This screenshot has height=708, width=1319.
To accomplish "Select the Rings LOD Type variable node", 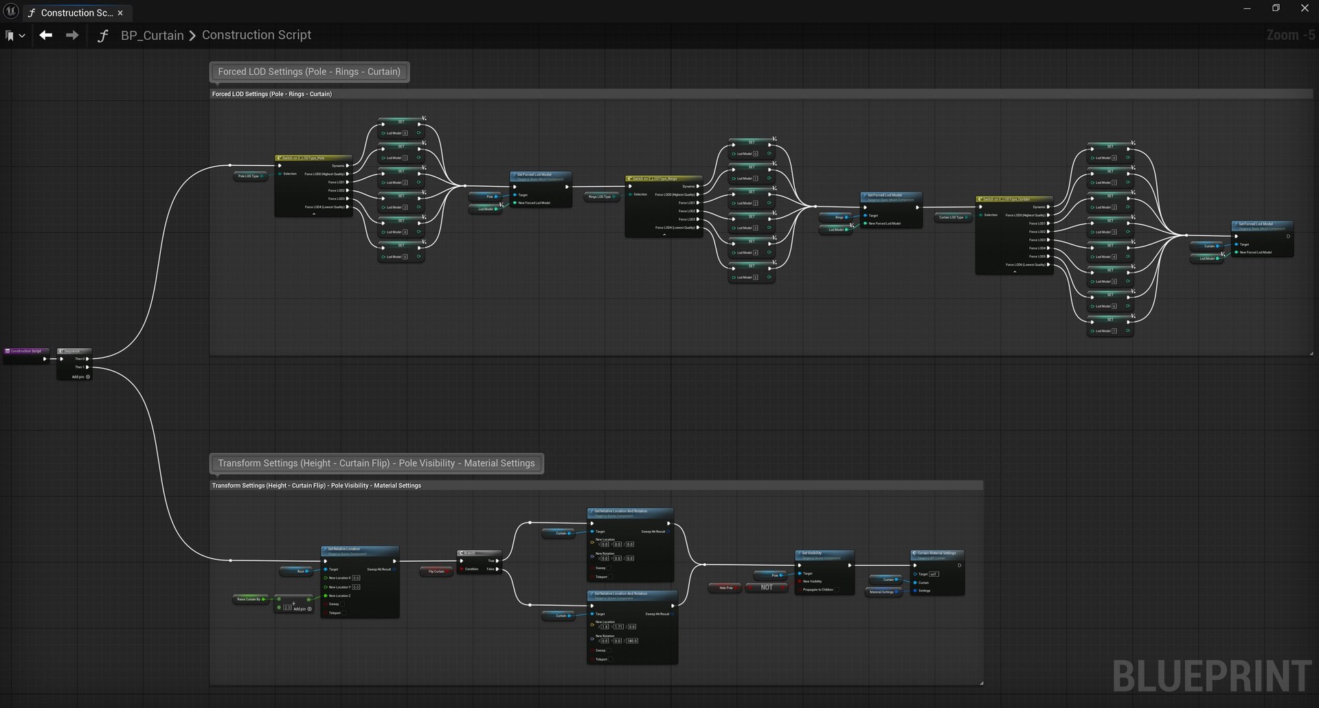I will tap(601, 197).
